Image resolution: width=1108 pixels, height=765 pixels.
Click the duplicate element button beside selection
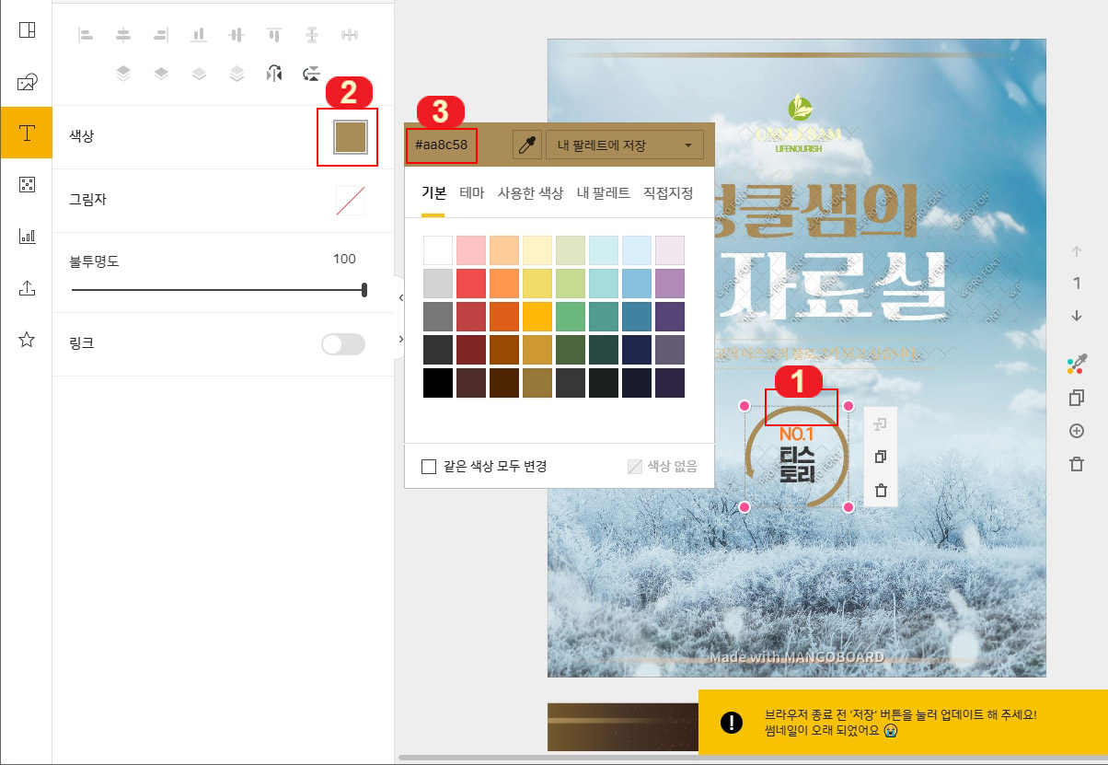click(881, 457)
